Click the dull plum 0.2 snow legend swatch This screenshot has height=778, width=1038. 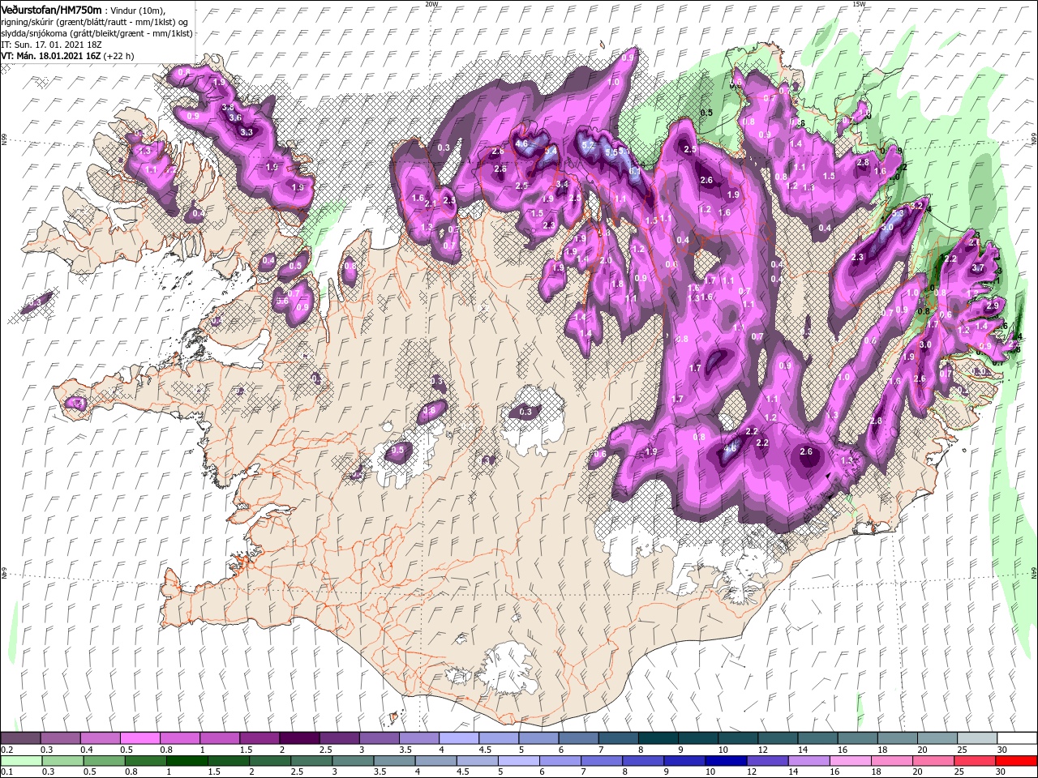coord(20,738)
